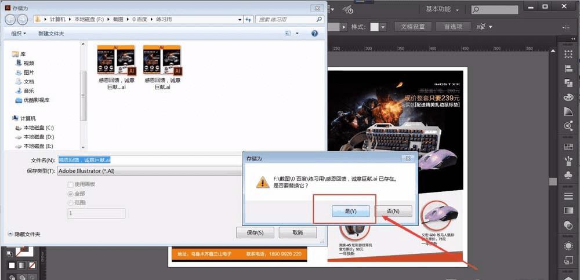Screen dimensions: 580x280
Task: Open the Transparency panel icon
Action: [568, 225]
